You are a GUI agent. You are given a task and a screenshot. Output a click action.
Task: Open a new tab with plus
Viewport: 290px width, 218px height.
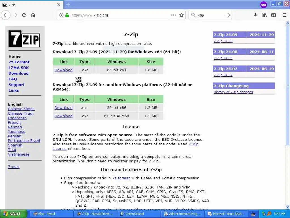point(68,5)
